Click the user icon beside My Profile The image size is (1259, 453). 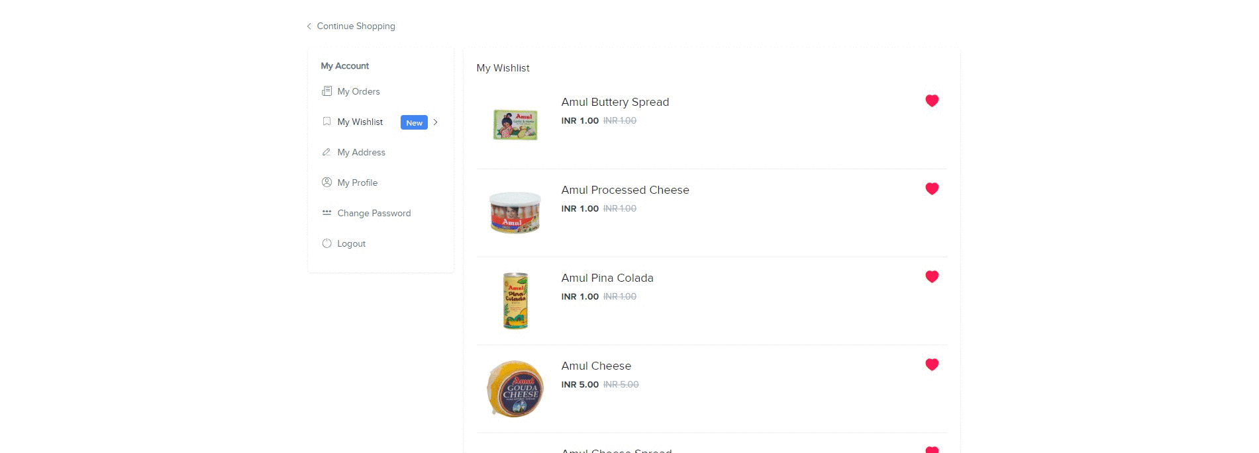coord(327,183)
